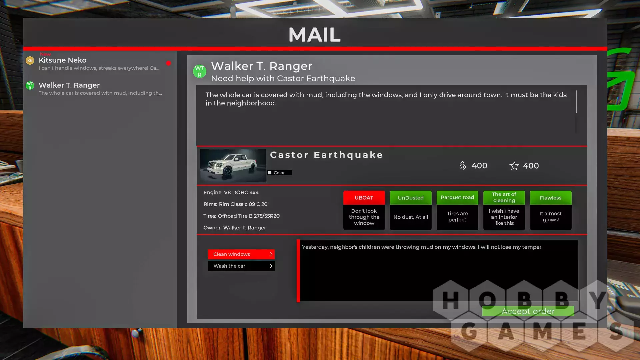This screenshot has width=640, height=360.
Task: Click Walker T. Ranger's sidebar avatar icon
Action: 30,85
